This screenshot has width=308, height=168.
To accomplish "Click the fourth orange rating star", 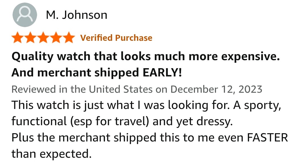I will point(56,37).
